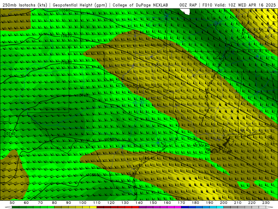Click the colorbar value 100
This screenshot has height=209, width=278.
(x=83, y=203)
